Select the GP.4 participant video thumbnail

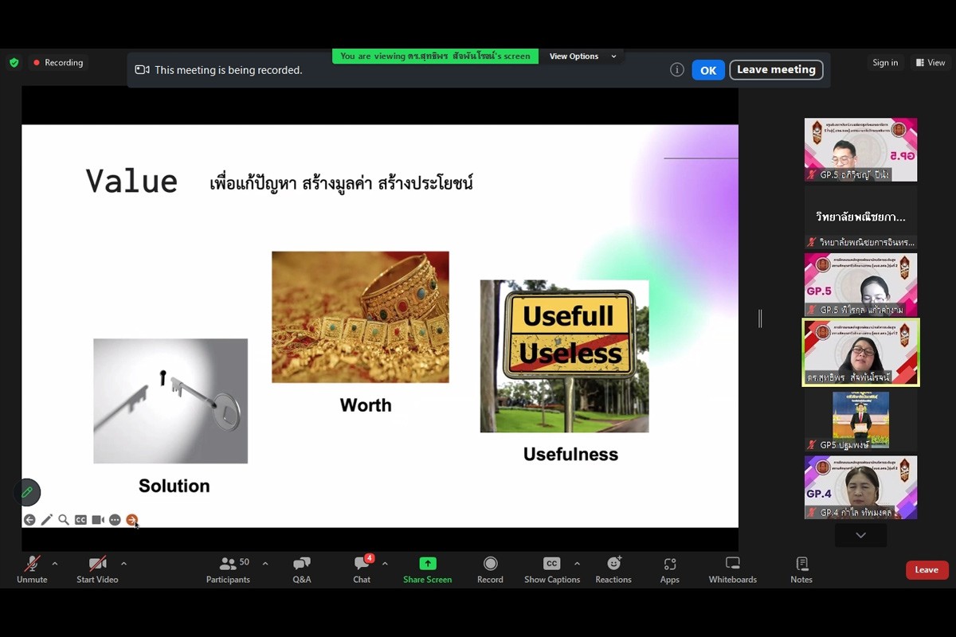[860, 487]
